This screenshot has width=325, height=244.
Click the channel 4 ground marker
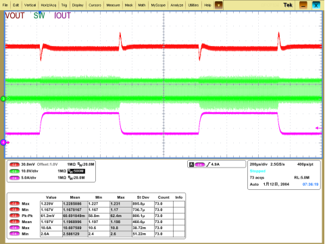(x=3, y=143)
